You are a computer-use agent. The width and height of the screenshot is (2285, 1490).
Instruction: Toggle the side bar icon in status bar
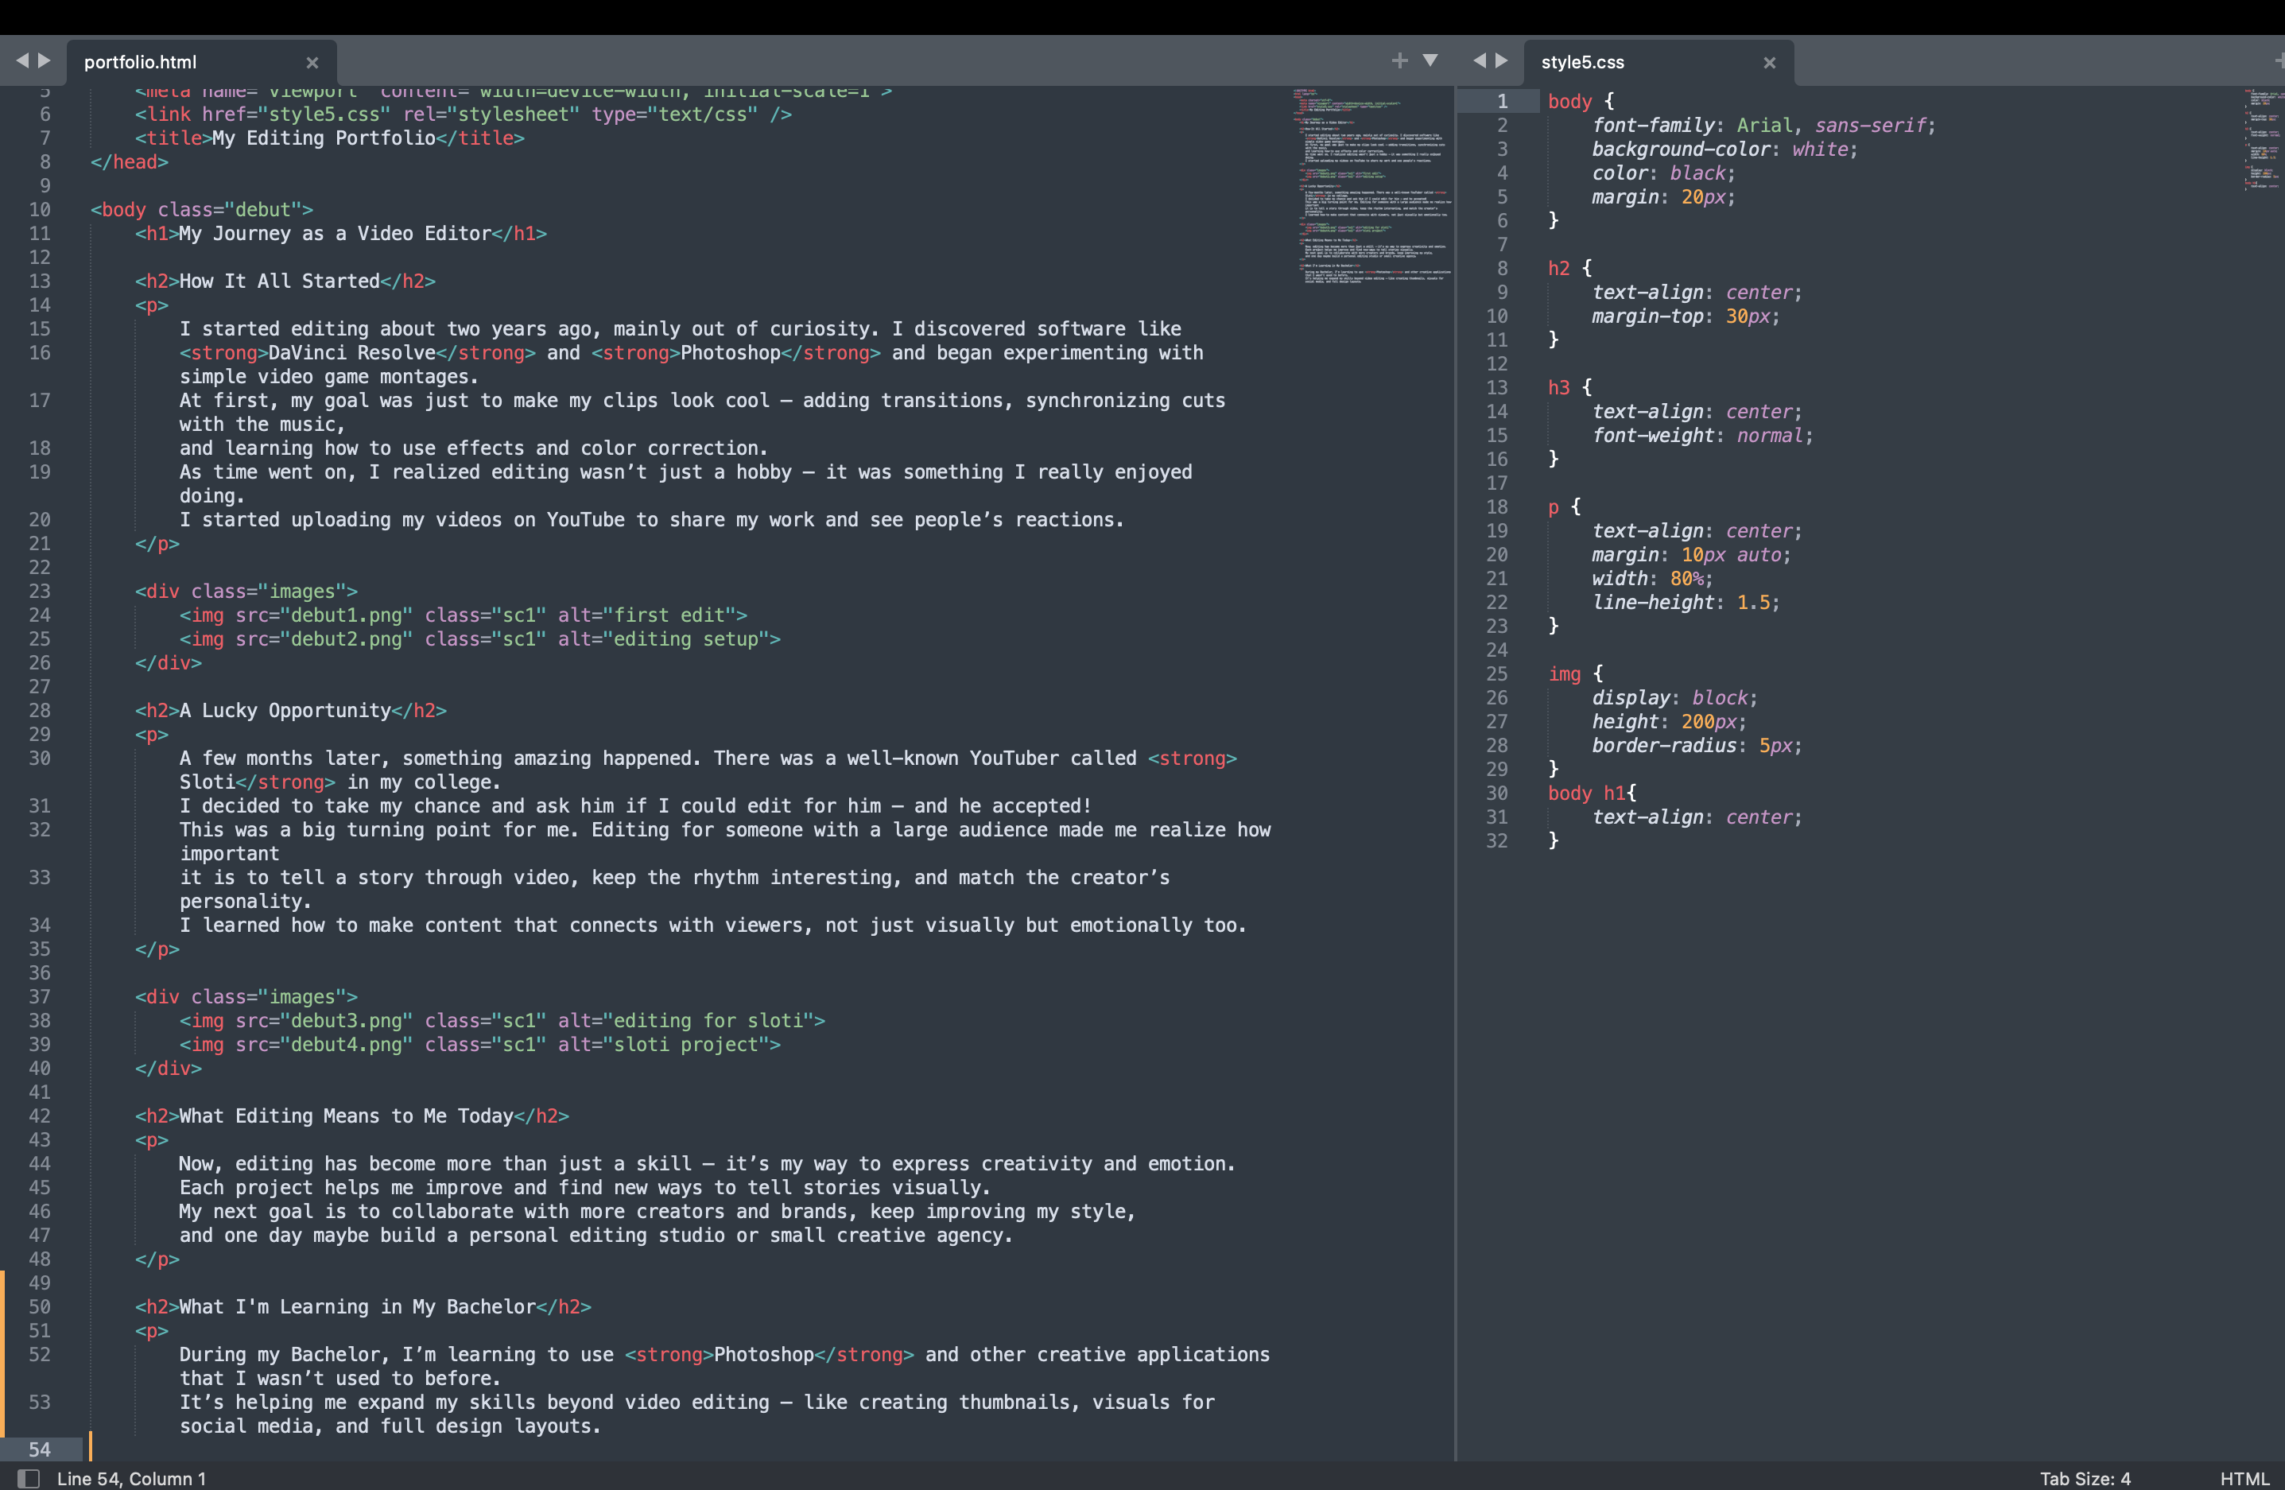click(x=29, y=1479)
